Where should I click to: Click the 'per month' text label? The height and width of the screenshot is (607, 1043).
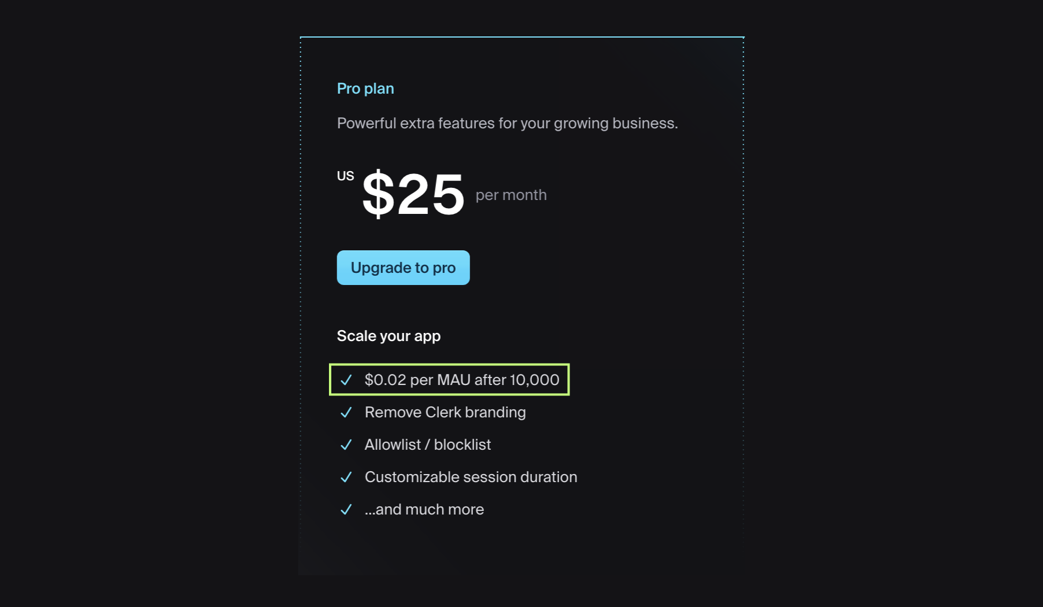pos(511,195)
